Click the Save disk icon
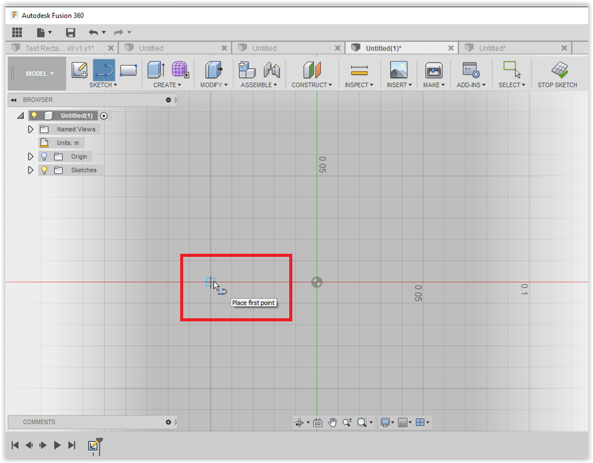This screenshot has width=593, height=463. click(71, 33)
